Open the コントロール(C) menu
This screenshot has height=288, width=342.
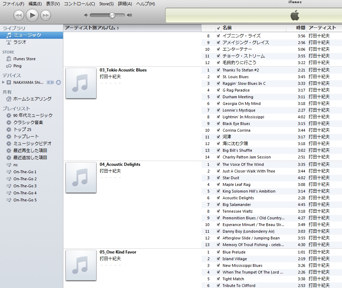pos(79,4)
